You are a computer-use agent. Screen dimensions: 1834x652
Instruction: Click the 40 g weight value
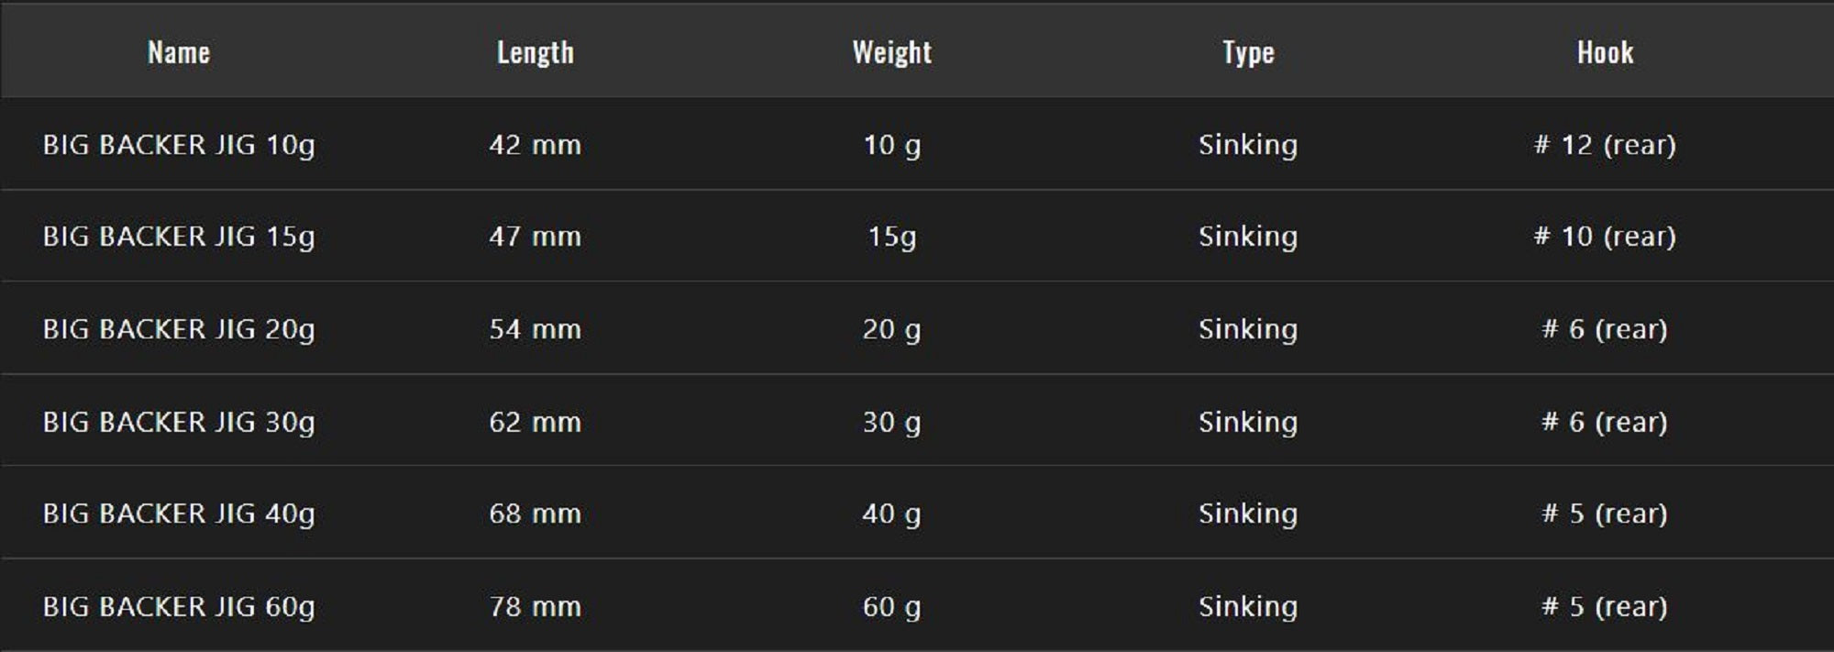891,514
